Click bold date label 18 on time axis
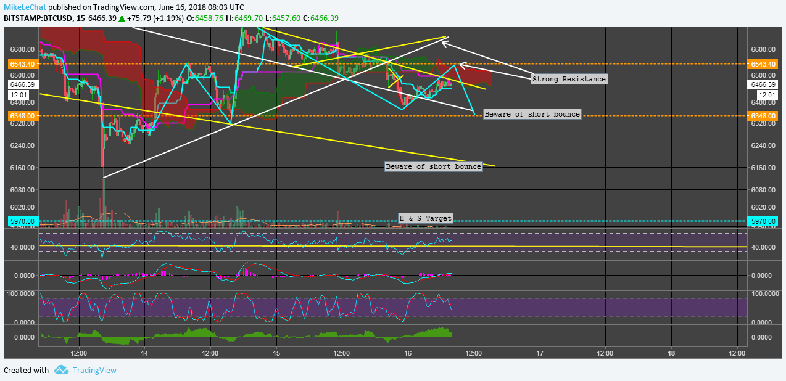 click(671, 353)
